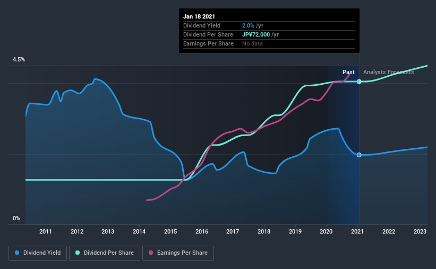Select the 2018 label on the x-axis
This screenshot has height=269, width=436.
pos(264,231)
